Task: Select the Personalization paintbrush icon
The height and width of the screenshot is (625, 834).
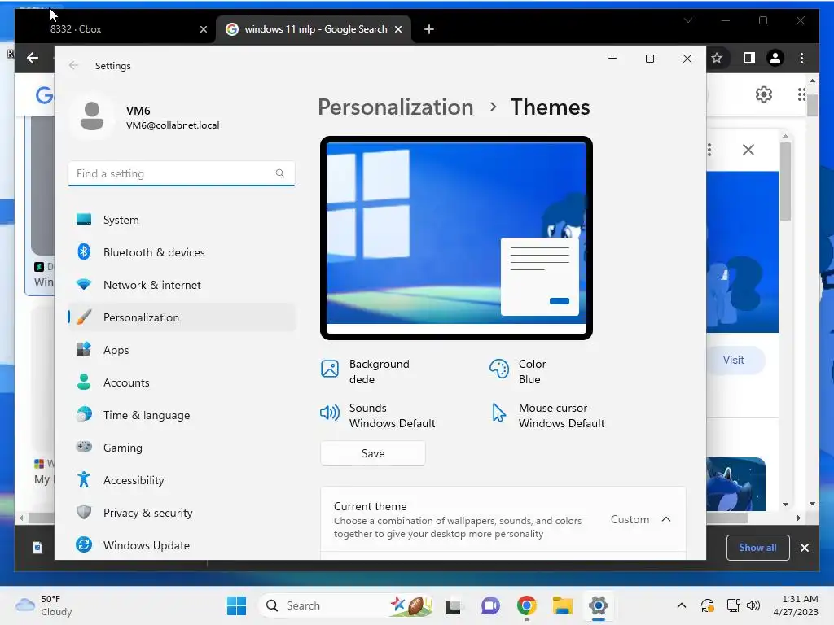Action: coord(84,317)
